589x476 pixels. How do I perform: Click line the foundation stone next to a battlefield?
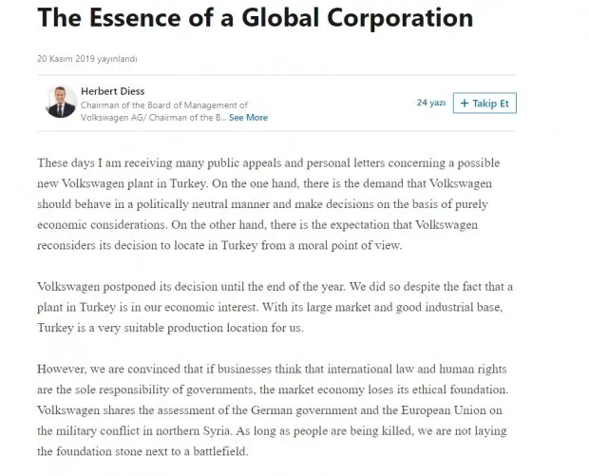click(142, 451)
